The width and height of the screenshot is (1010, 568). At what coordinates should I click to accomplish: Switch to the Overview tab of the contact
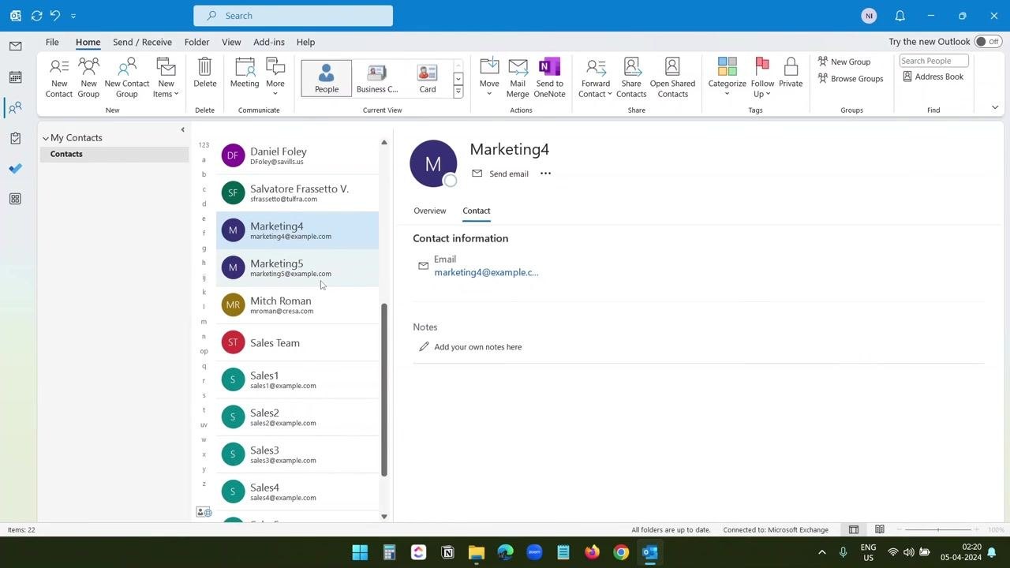point(429,211)
